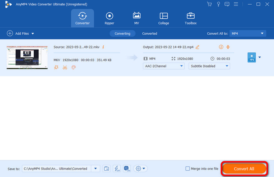Toggle the GPU hardware acceleration icon
Image resolution: width=274 pixels, height=177 pixels.
[127, 169]
